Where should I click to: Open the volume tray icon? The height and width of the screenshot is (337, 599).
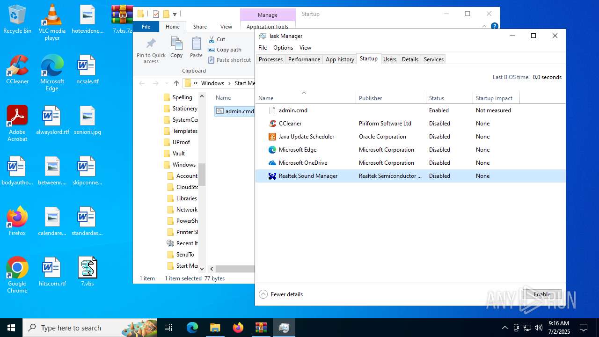pyautogui.click(x=539, y=328)
